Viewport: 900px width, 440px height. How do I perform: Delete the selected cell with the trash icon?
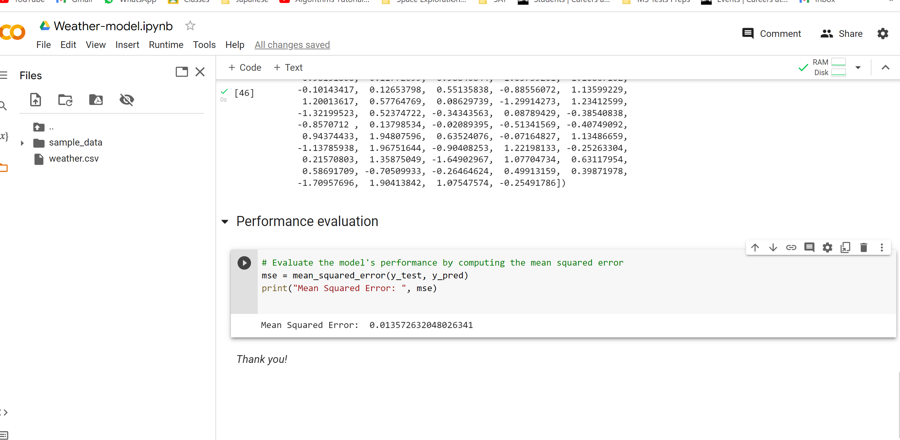pyautogui.click(x=863, y=248)
